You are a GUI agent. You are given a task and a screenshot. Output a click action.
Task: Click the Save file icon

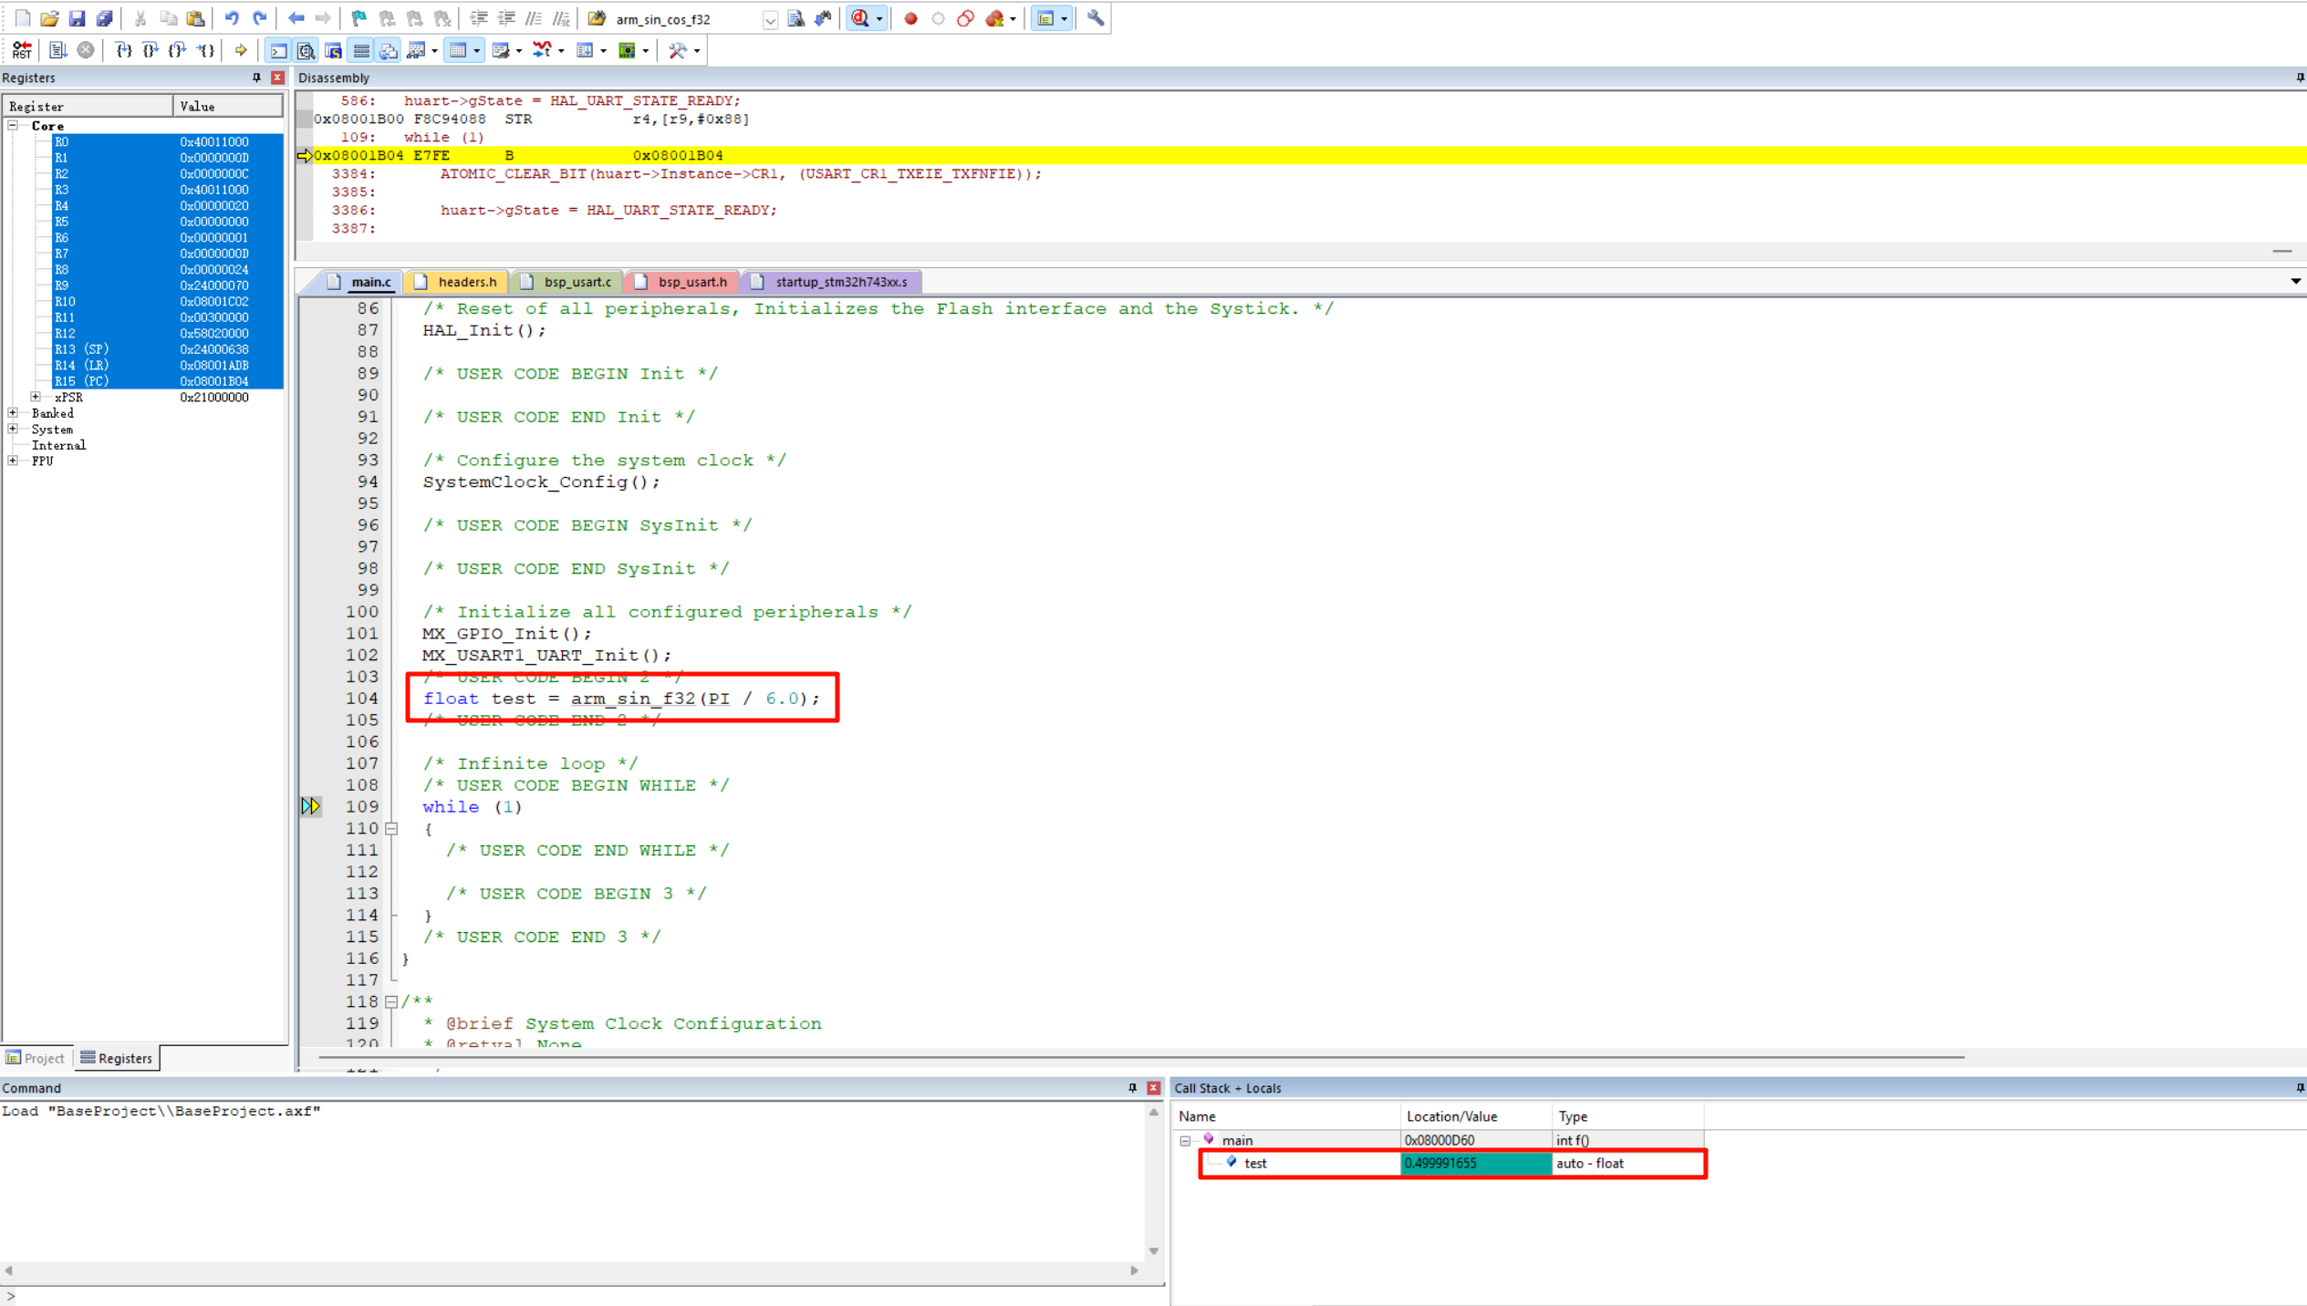[77, 18]
